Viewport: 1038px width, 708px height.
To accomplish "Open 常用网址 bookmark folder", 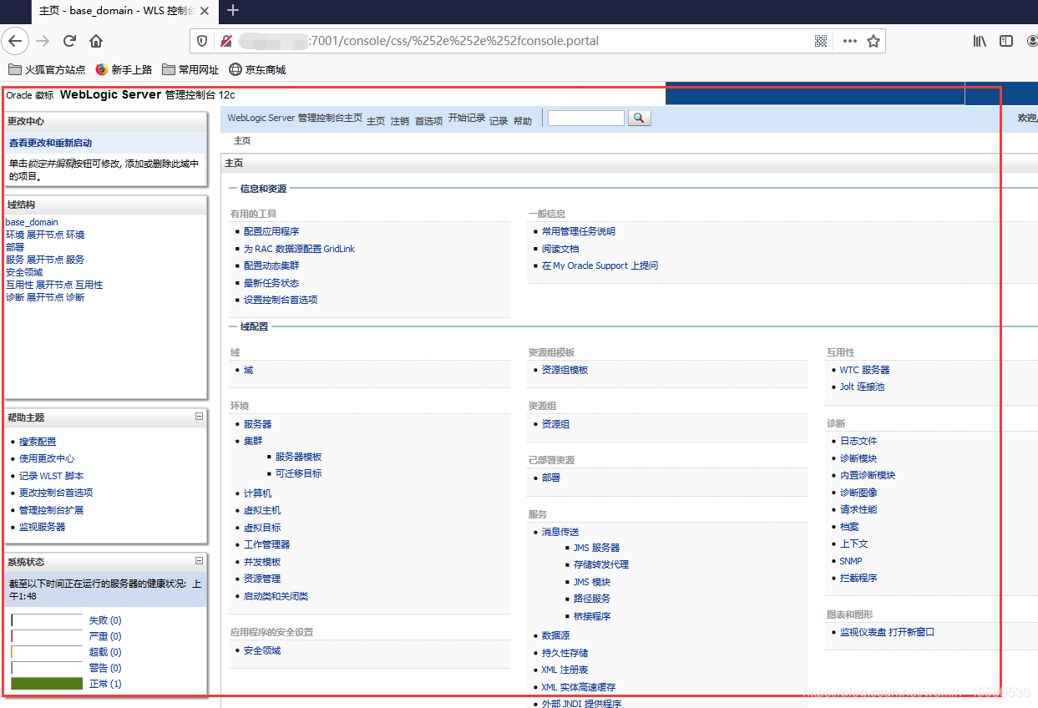I will click(x=190, y=69).
